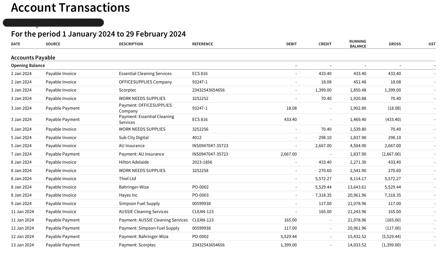The height and width of the screenshot is (259, 446).
Task: Select reference 3252252 for WORK NEEDS SUPPLIES
Action: (200, 99)
